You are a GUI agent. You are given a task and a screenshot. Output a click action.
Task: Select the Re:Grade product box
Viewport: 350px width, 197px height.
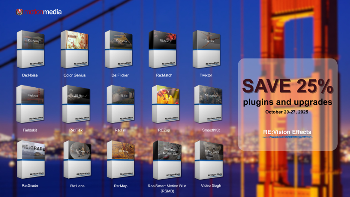[31, 160]
